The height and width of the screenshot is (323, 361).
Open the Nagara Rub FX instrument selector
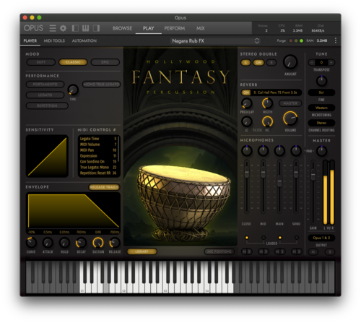coord(216,40)
